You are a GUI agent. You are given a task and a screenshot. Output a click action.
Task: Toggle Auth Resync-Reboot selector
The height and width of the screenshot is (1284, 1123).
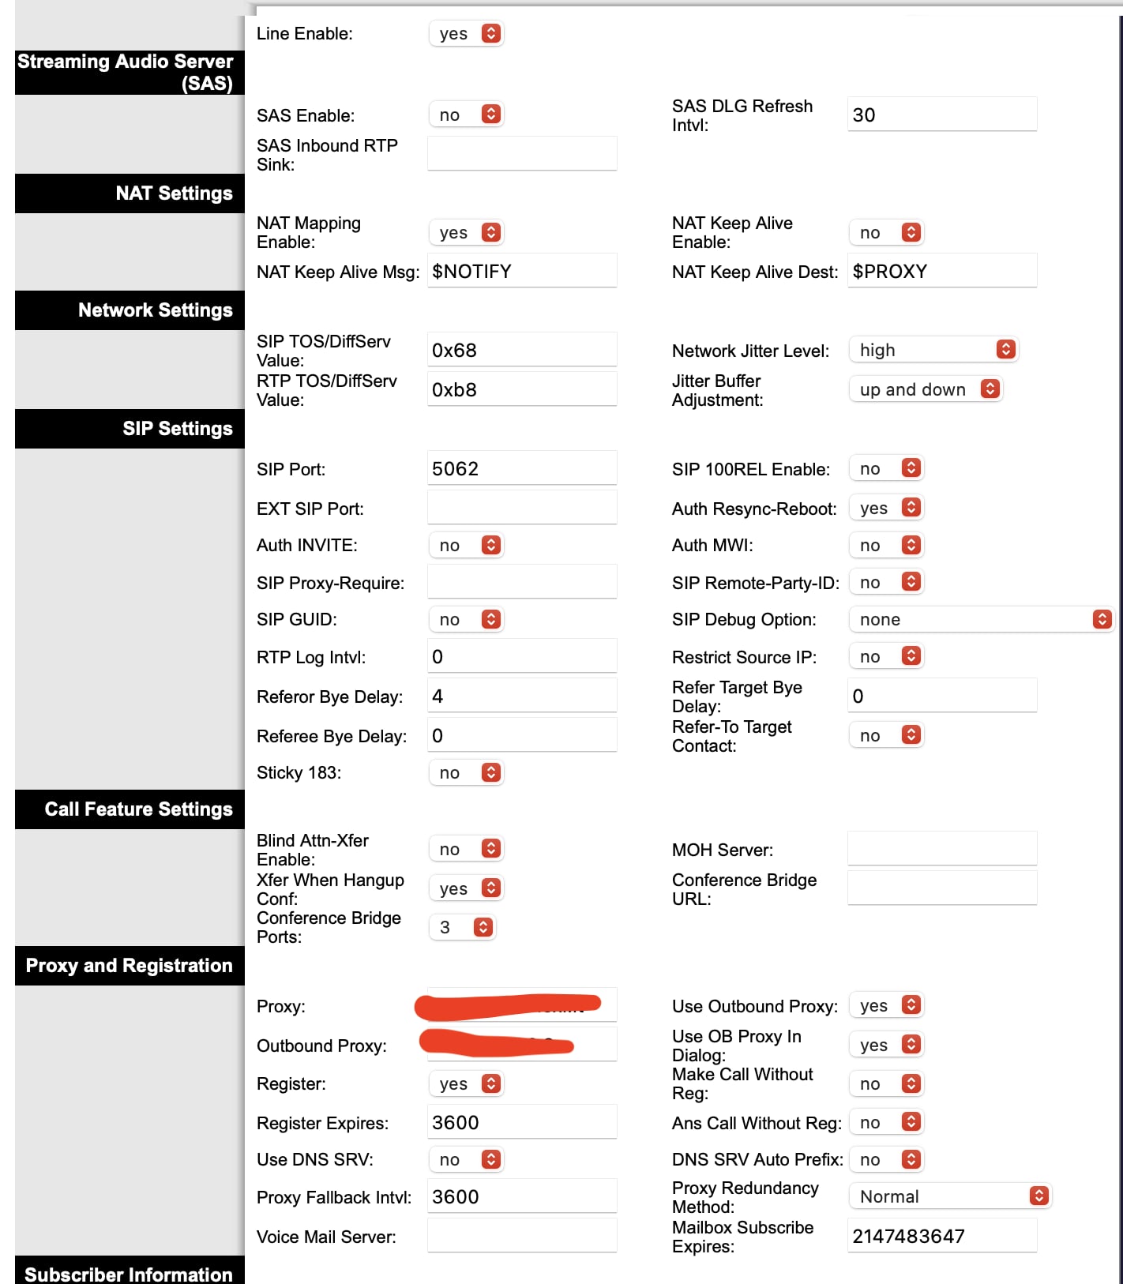click(x=886, y=508)
